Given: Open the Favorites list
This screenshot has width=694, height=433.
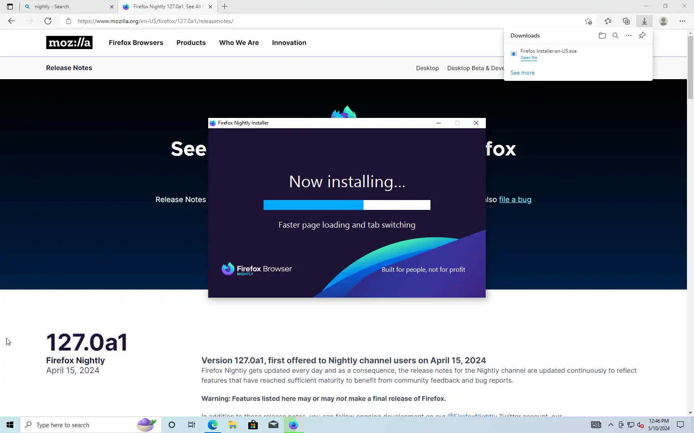Looking at the screenshot, I should pyautogui.click(x=608, y=21).
